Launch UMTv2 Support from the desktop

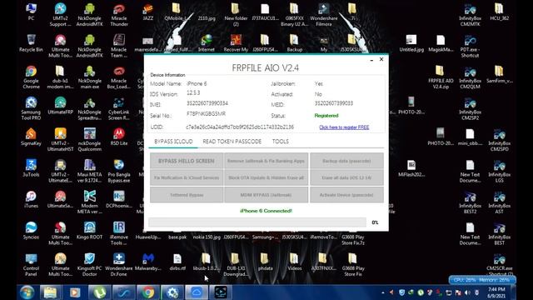(x=60, y=15)
